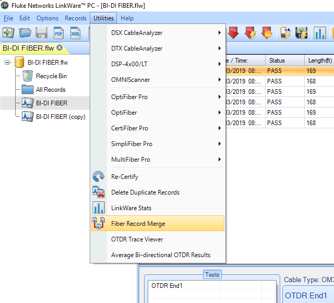Viewport: 334px width, 303px height.
Task: Expand the SimpliFiber Pro submenu arrow
Action: (x=219, y=144)
